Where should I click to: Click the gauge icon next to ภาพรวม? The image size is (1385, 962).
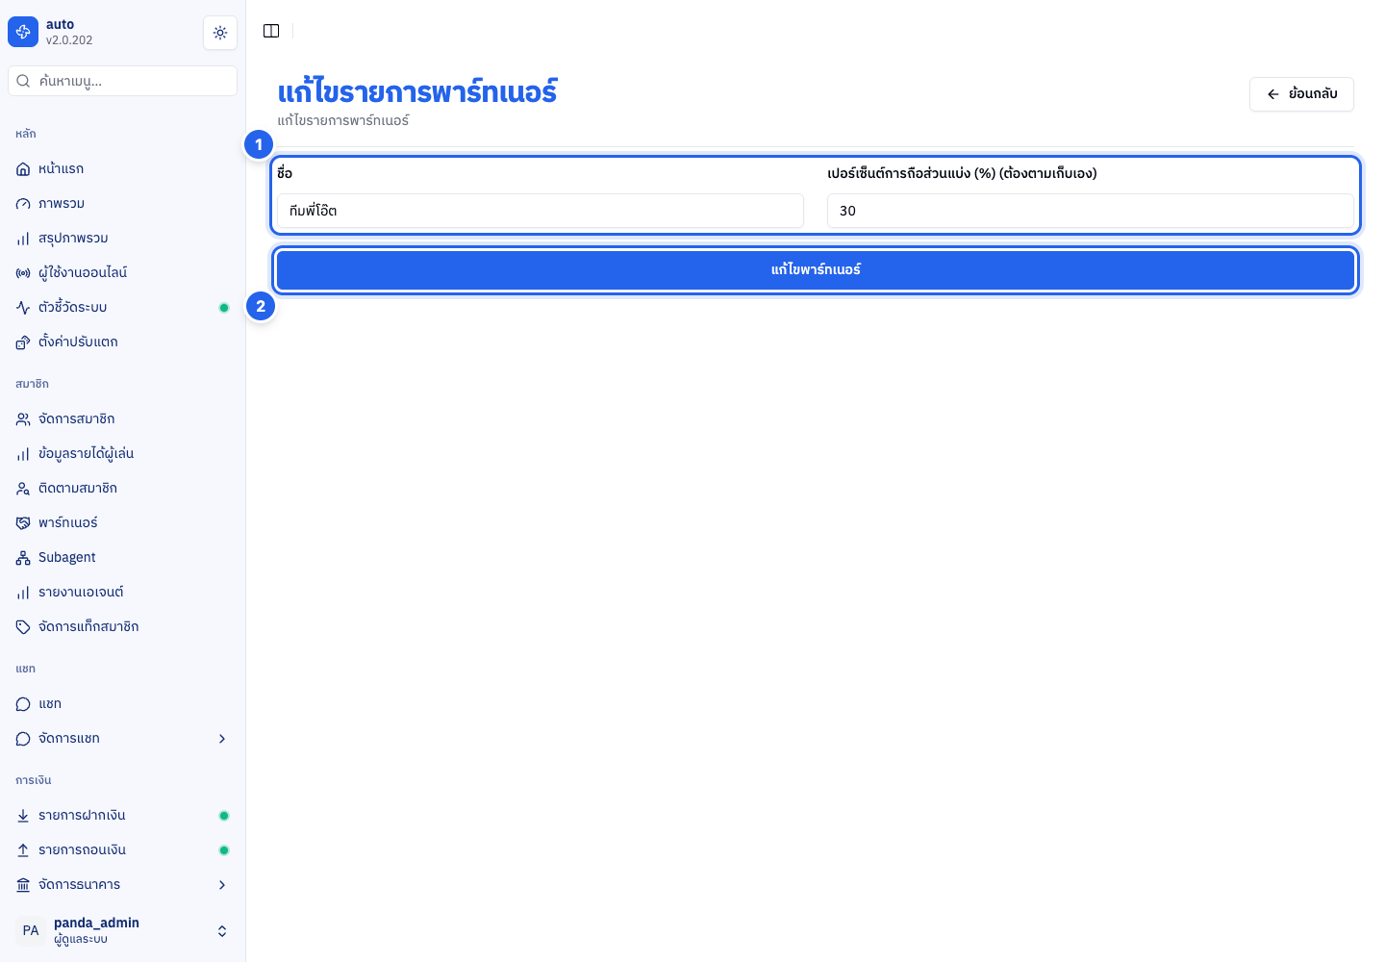23,204
